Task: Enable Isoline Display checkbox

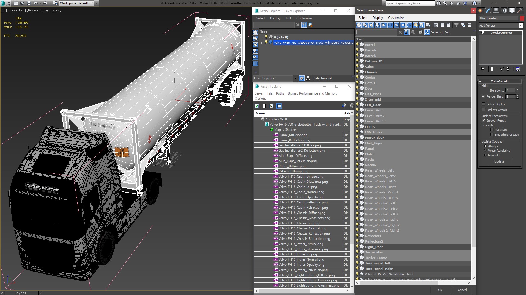Action: click(x=484, y=104)
